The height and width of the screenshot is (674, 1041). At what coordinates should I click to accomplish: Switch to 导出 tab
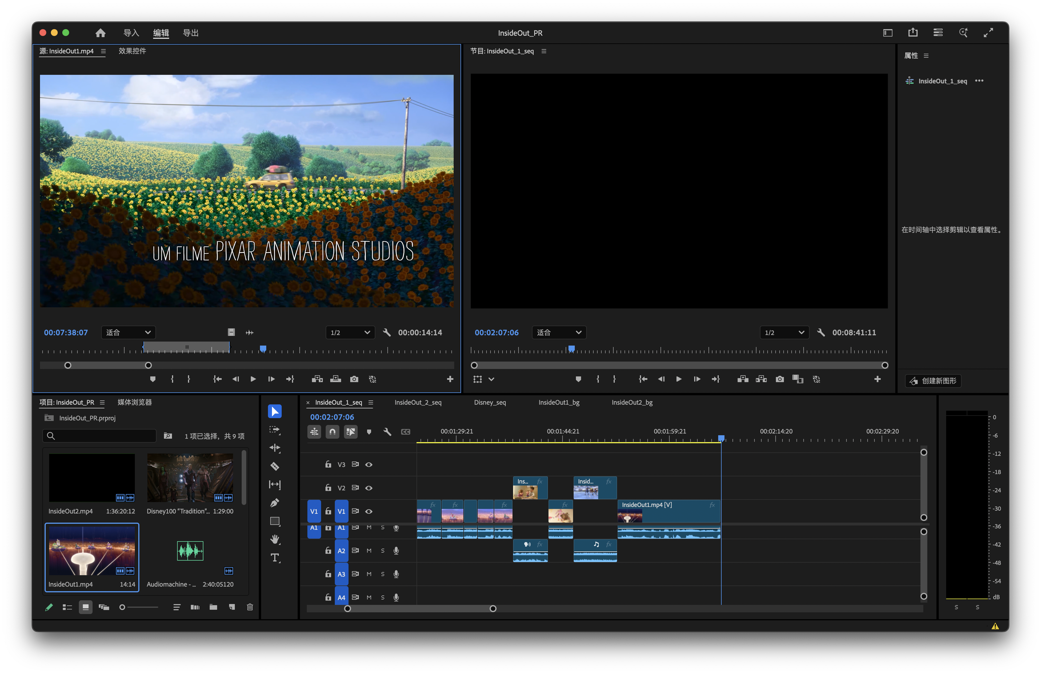click(x=191, y=33)
